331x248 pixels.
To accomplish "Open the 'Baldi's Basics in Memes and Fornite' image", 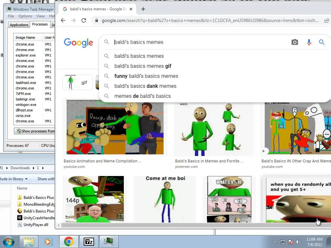I will [214, 129].
